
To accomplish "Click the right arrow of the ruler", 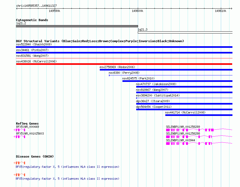I will [231, 9].
